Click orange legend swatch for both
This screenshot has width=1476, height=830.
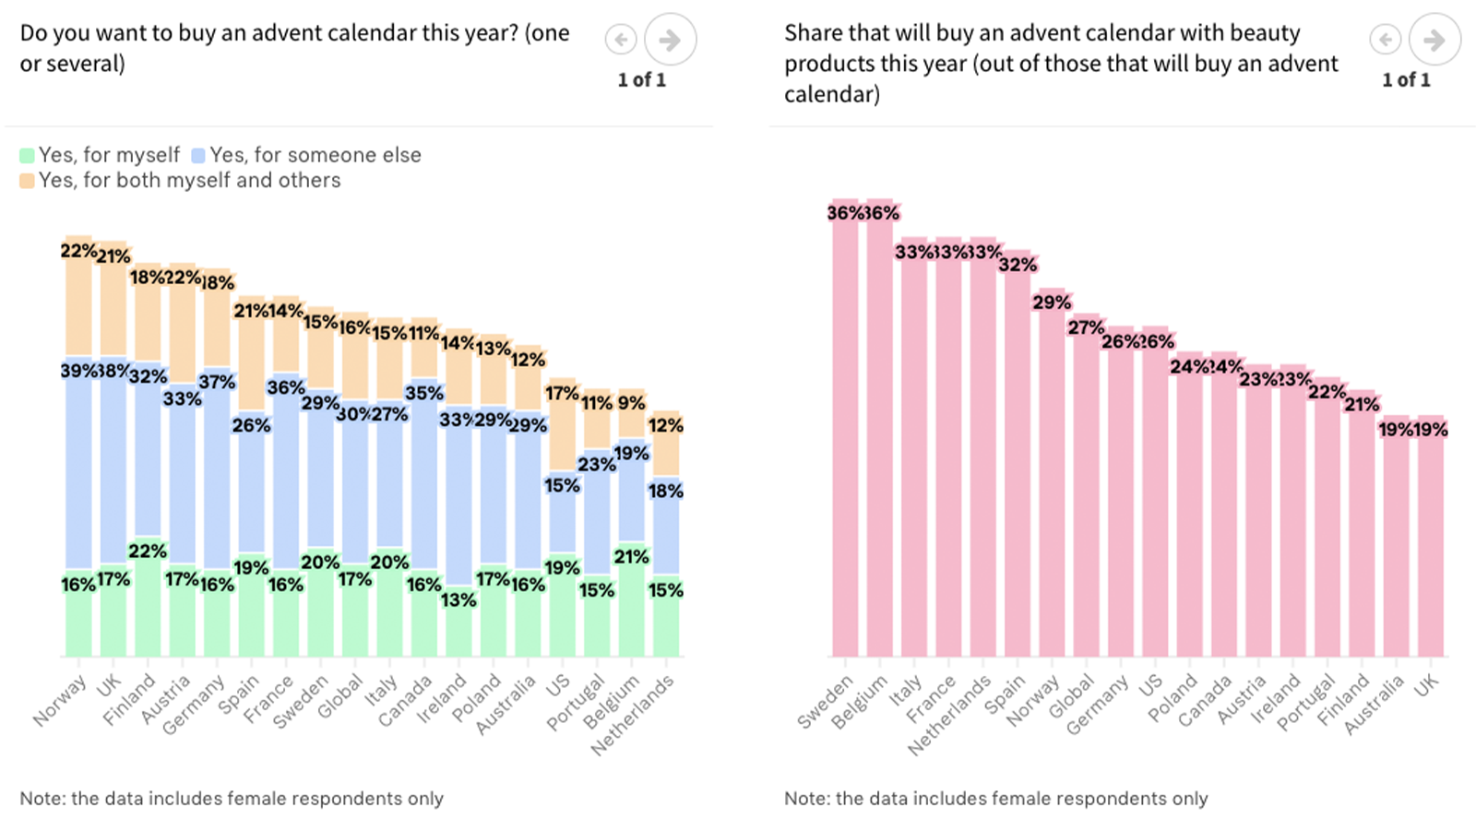(27, 181)
